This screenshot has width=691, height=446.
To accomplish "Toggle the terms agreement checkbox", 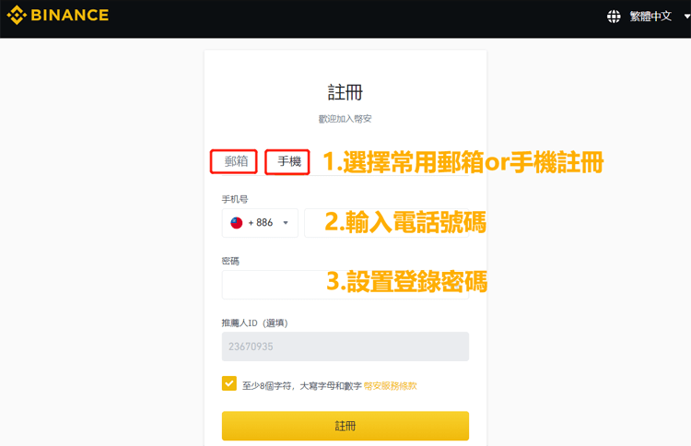I will [x=229, y=383].
